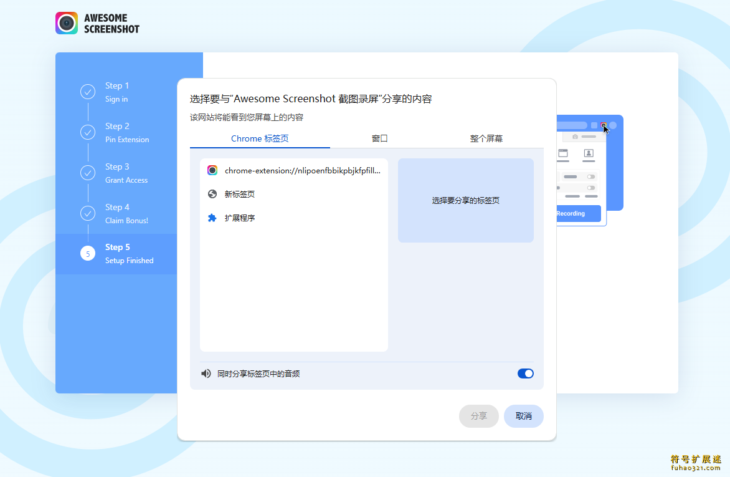This screenshot has width=730, height=477.
Task: Click the 同时分享标签页中的音频 label
Action: (x=258, y=373)
